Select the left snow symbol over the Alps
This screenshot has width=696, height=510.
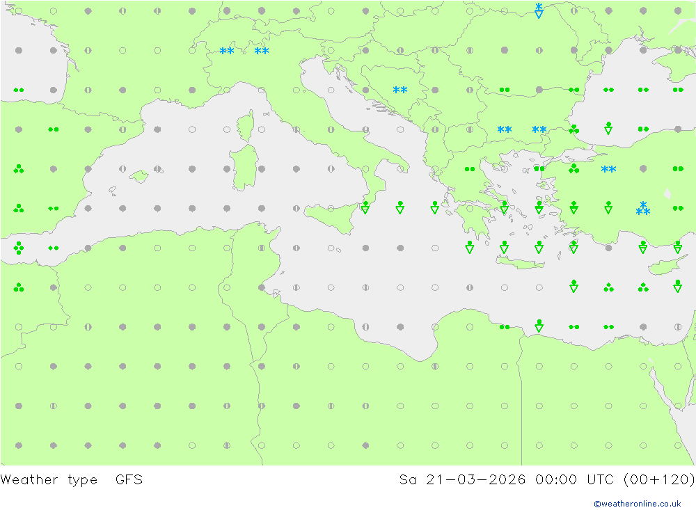point(227,51)
